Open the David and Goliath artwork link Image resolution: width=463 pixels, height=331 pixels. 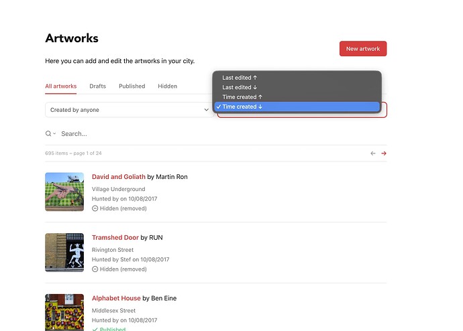click(x=118, y=177)
